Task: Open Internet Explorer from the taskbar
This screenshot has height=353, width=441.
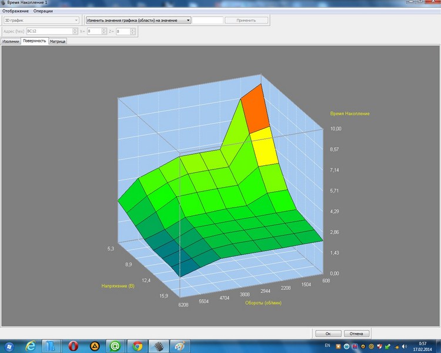Action: [31, 346]
